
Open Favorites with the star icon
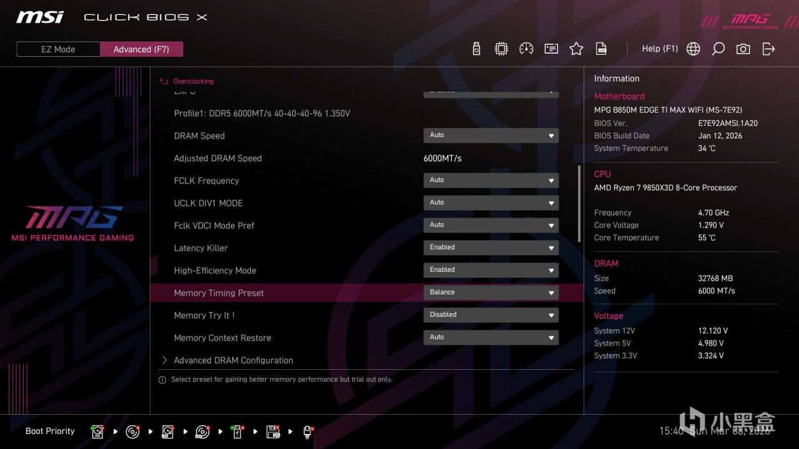coord(576,49)
